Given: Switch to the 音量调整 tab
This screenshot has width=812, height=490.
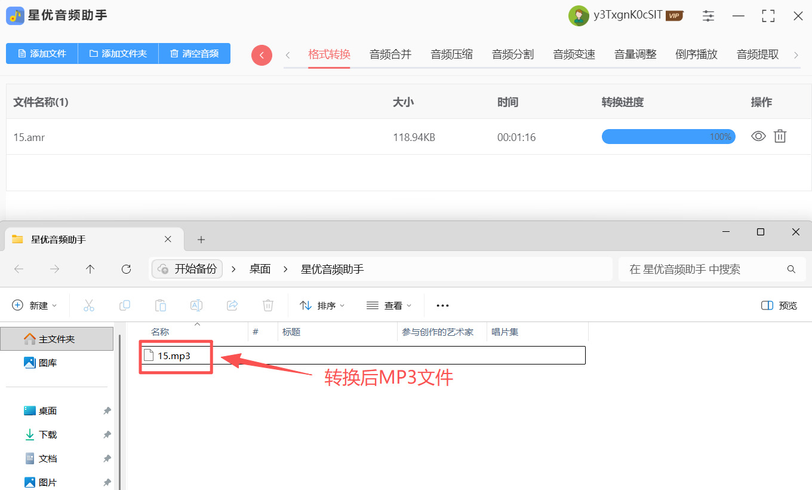Looking at the screenshot, I should point(635,55).
